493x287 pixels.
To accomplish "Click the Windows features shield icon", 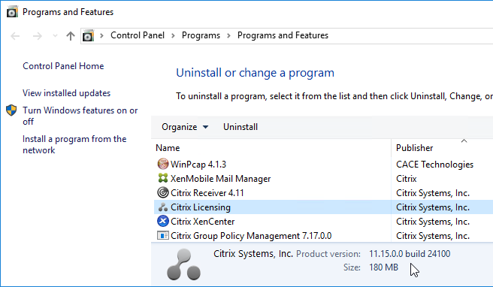I will (11, 110).
